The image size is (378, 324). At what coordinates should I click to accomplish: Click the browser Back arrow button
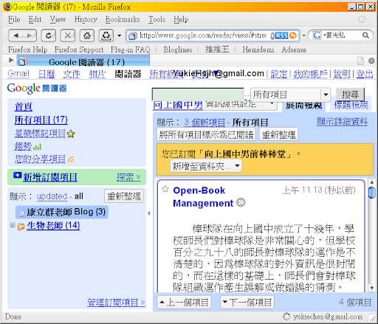click(16, 35)
